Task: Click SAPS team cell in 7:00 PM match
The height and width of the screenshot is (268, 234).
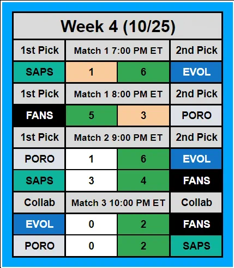Action: [x=39, y=72]
